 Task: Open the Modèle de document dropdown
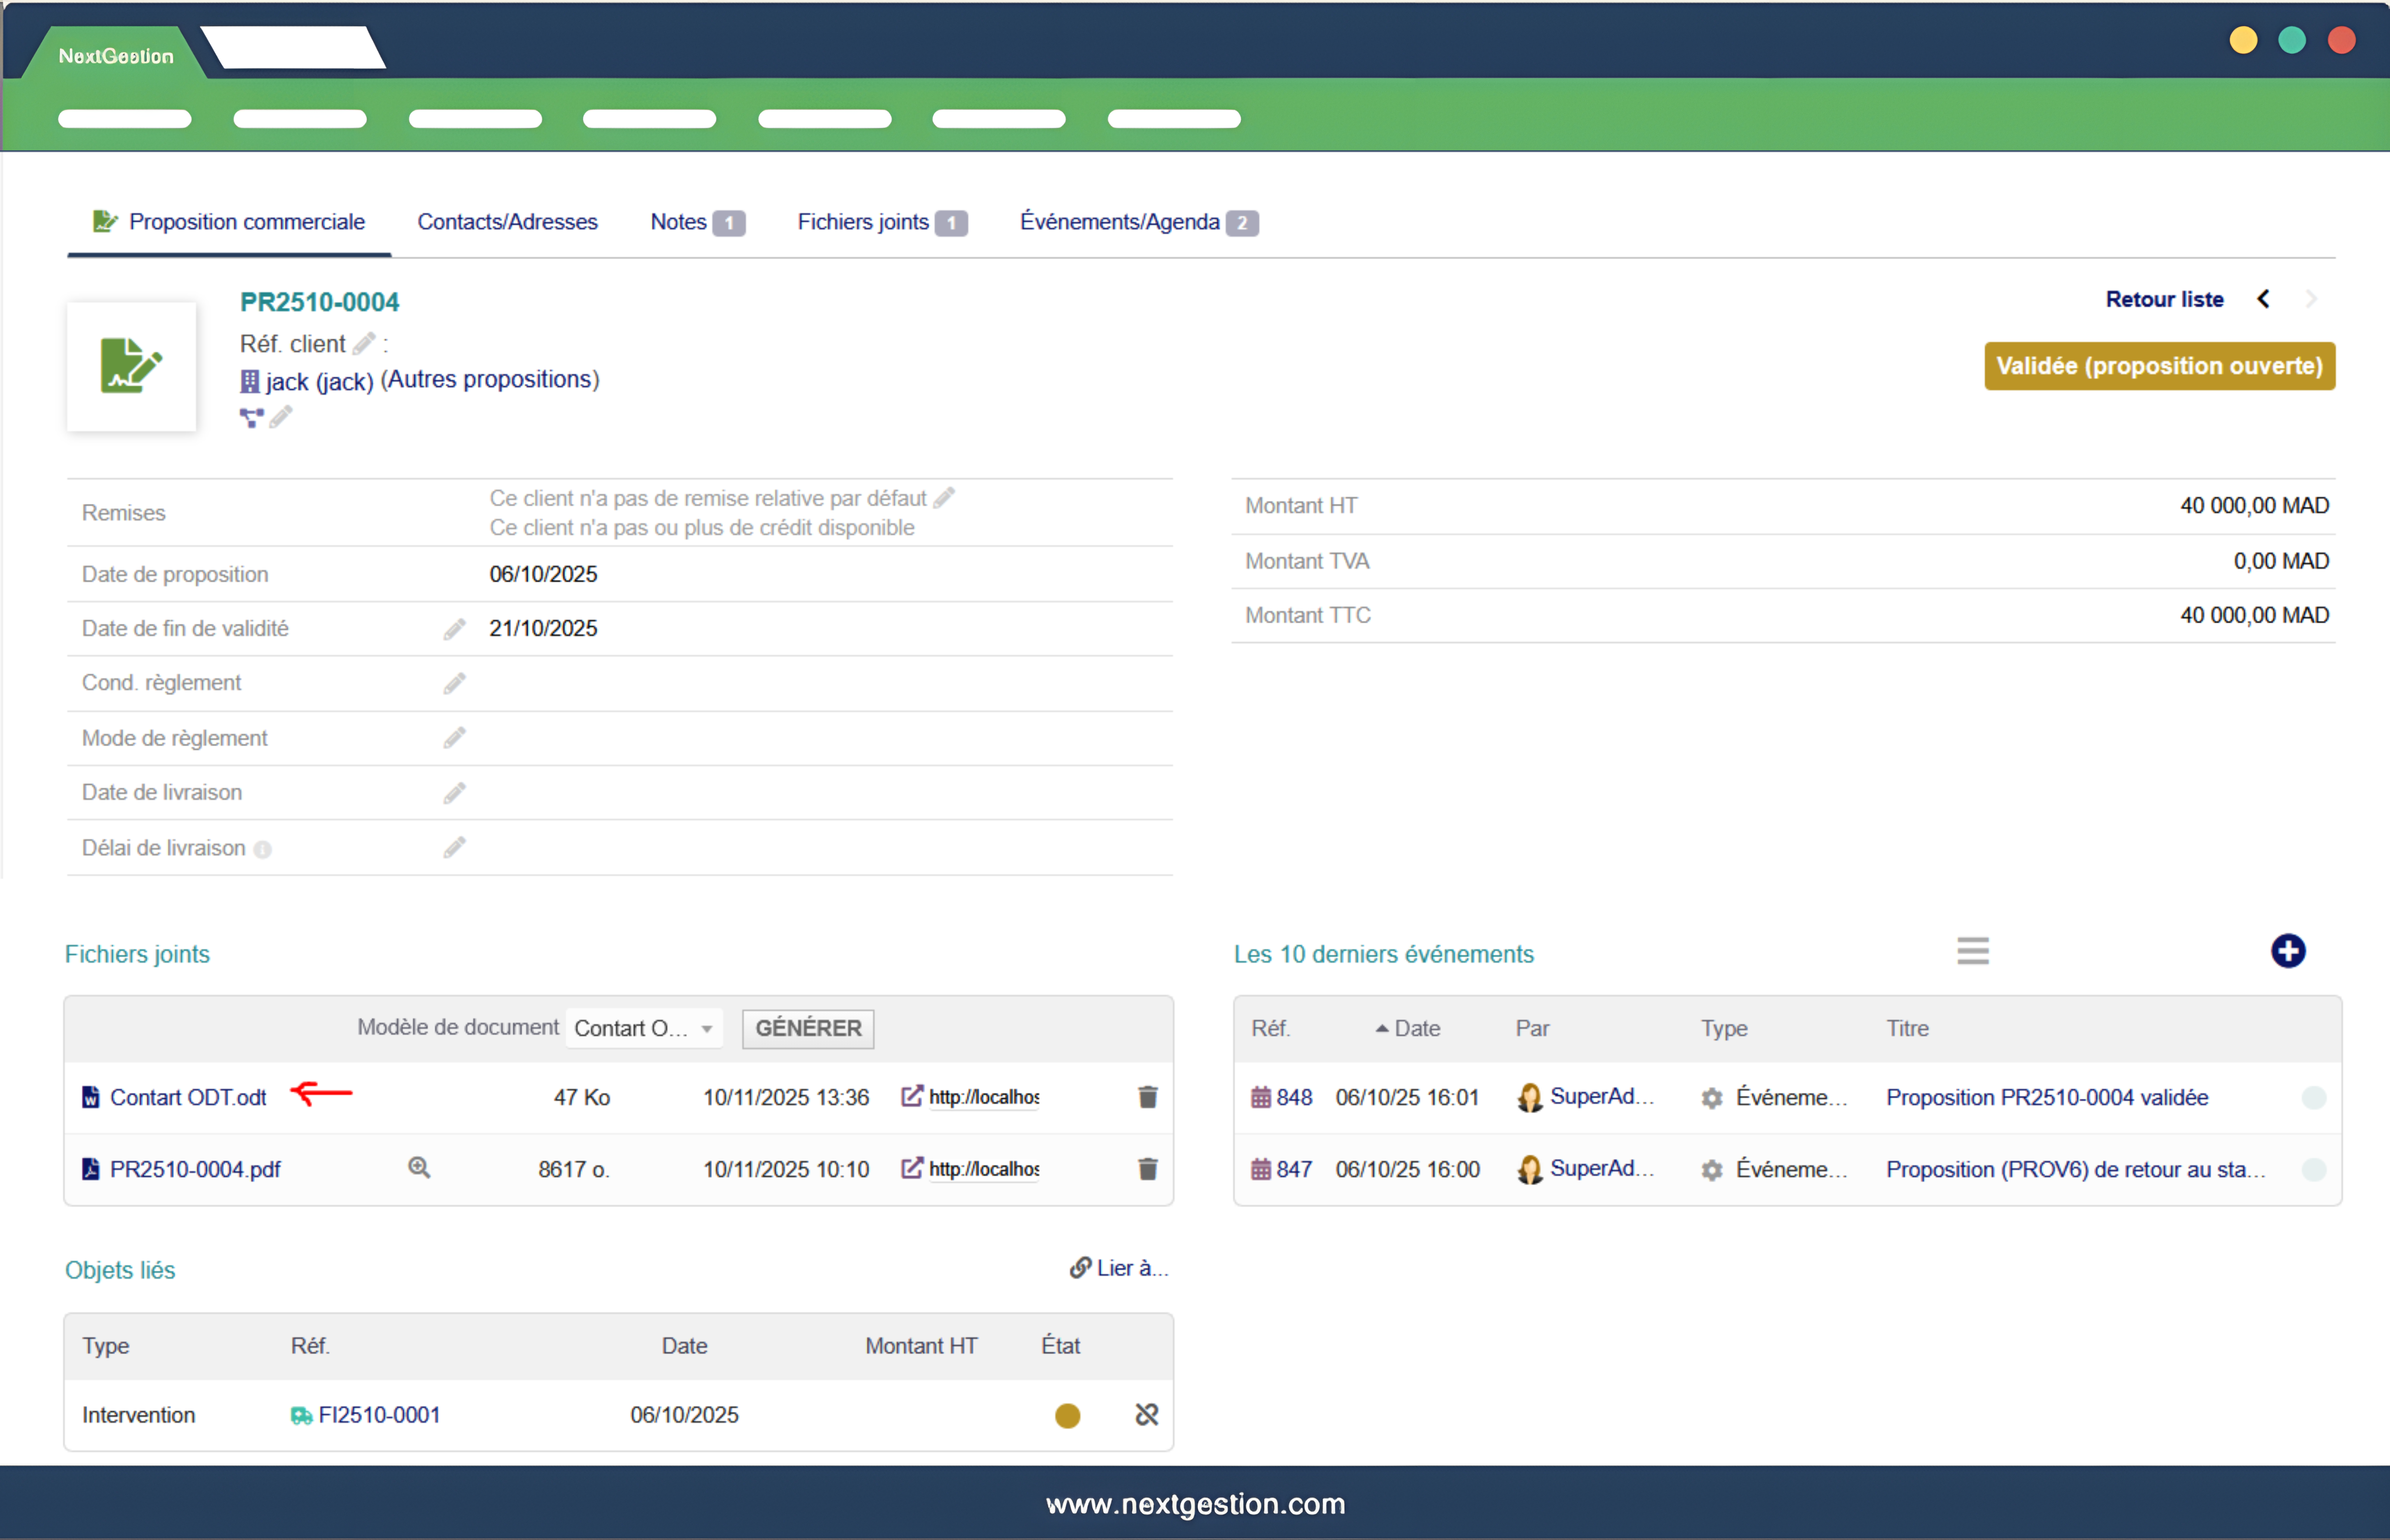(644, 1028)
